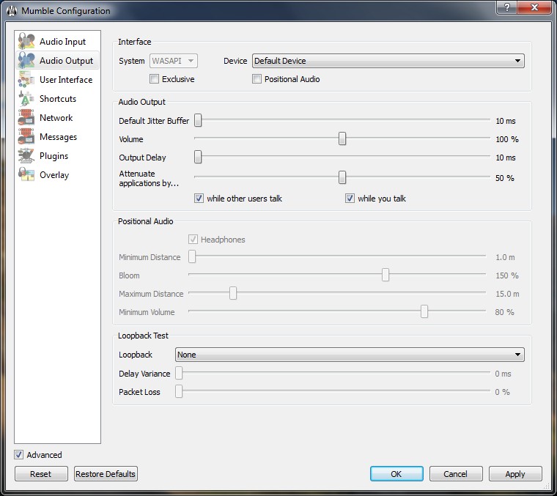The height and width of the screenshot is (496, 557).
Task: Click the '100 %' volume value
Action: coord(507,139)
